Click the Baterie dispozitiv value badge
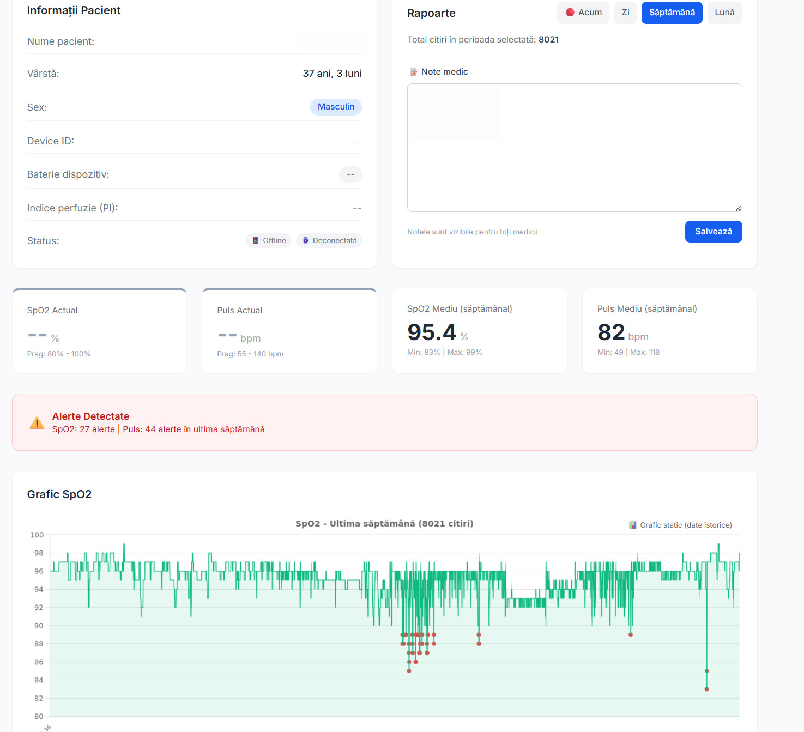This screenshot has width=804, height=732. click(350, 174)
